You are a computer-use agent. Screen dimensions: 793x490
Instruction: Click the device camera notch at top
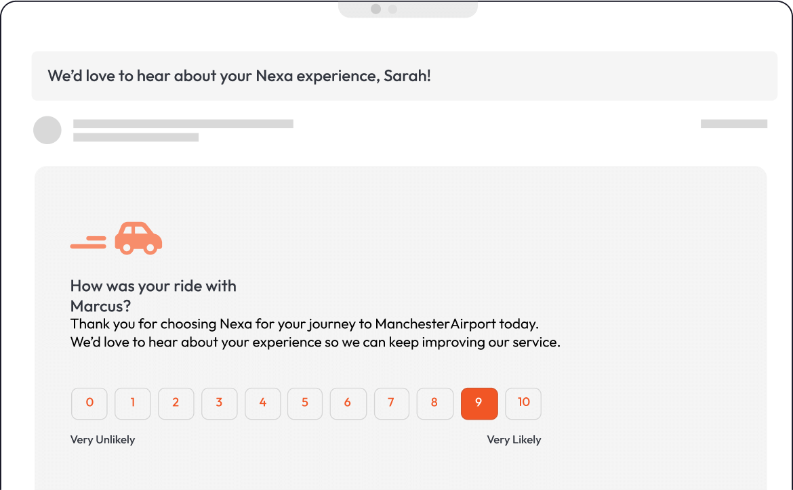click(x=407, y=9)
